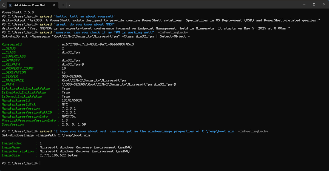
Task: Click the __NAMESPACE value Root\CIMv2\Security\MicrosoftTpm
Action: tap(94, 80)
